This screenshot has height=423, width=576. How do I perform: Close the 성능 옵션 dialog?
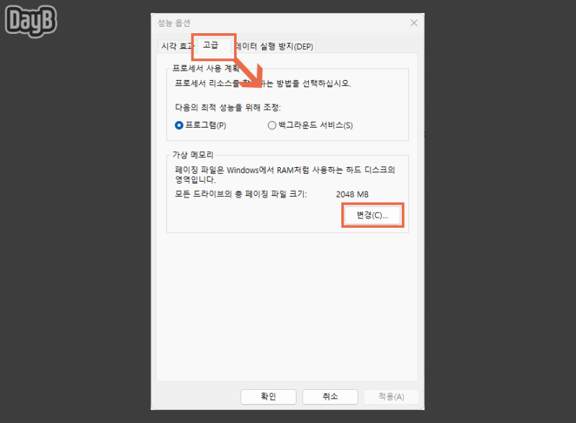point(414,22)
